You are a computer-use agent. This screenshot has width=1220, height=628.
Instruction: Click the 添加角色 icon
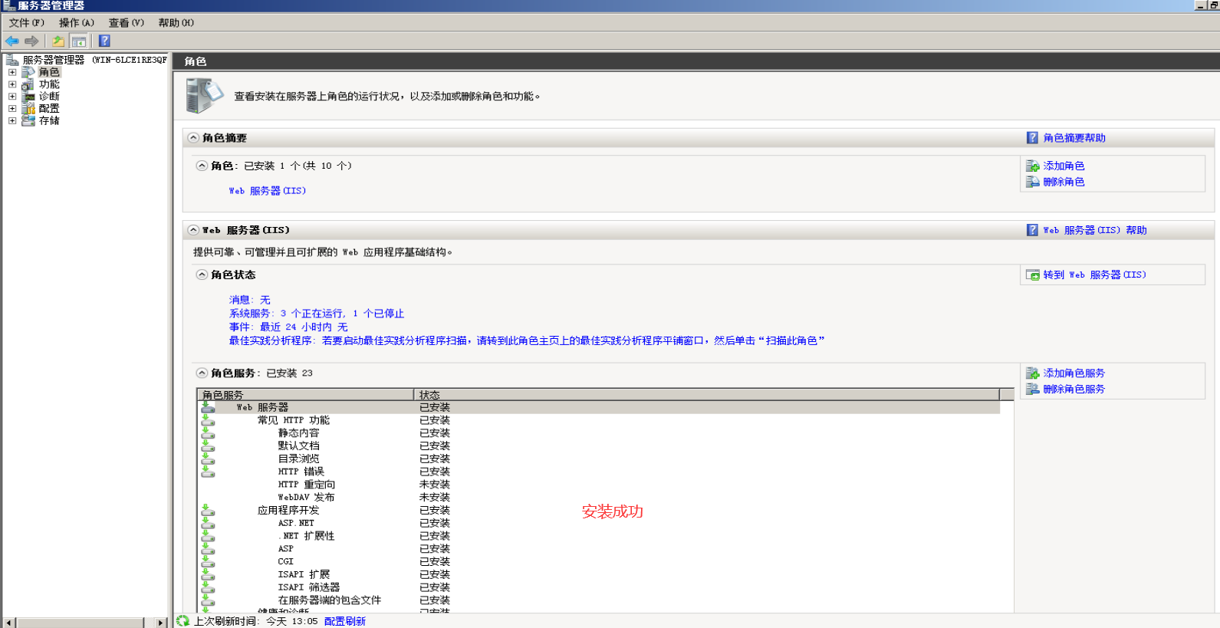click(1033, 166)
